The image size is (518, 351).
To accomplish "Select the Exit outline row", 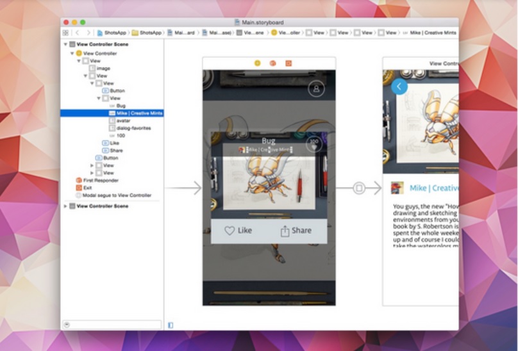I will 112,188.
